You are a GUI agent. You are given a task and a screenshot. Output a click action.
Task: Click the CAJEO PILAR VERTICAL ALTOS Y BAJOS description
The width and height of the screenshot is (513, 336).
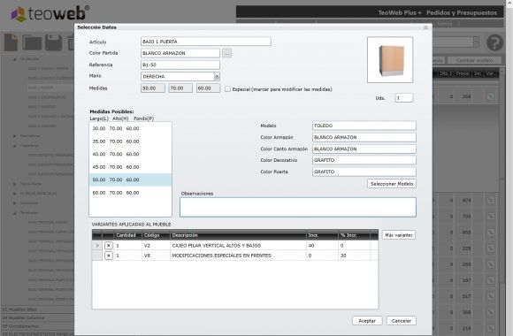217,246
